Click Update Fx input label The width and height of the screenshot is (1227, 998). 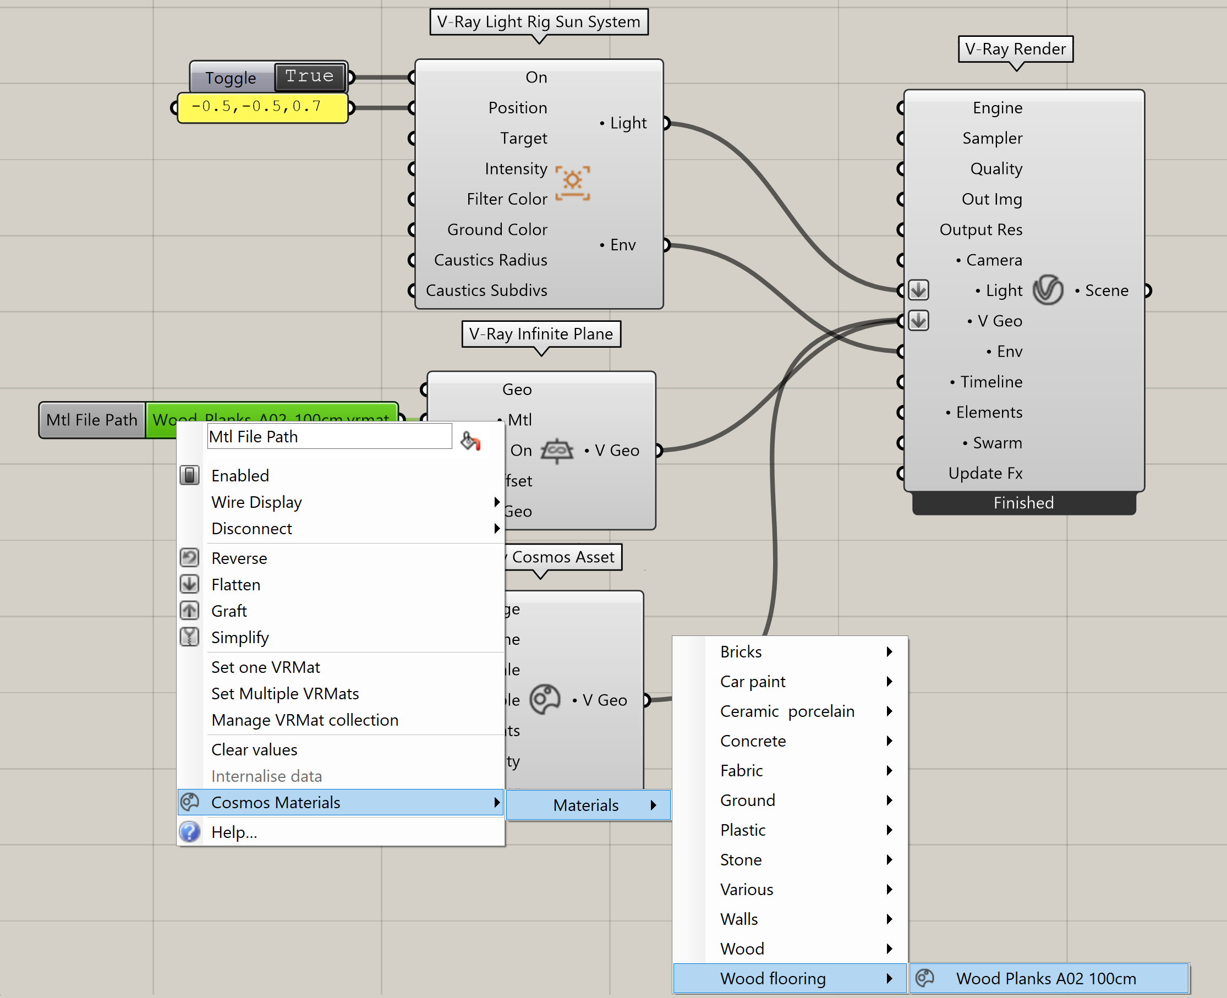[985, 473]
